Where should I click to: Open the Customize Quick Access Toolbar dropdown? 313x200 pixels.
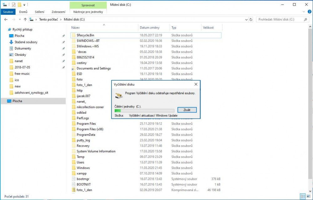coord(24,5)
